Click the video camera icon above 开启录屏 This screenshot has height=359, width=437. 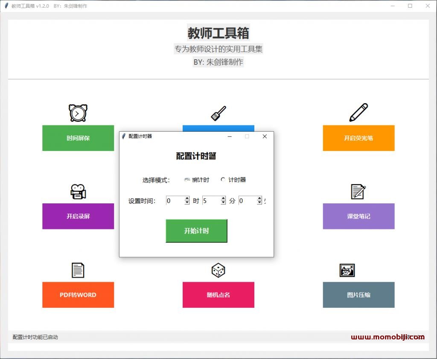pyautogui.click(x=78, y=192)
